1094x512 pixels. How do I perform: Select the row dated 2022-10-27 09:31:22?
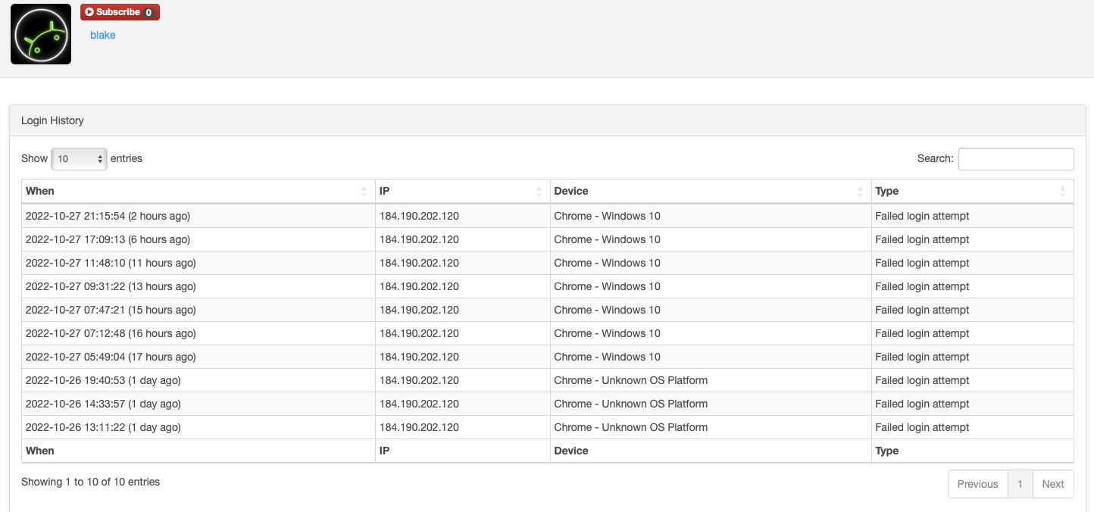coord(547,286)
